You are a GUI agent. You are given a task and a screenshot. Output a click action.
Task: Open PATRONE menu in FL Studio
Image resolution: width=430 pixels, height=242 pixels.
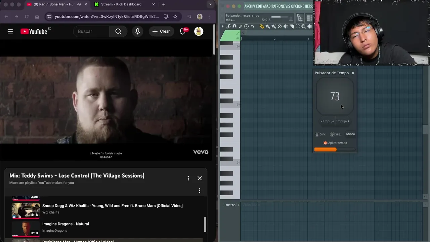tap(278, 6)
